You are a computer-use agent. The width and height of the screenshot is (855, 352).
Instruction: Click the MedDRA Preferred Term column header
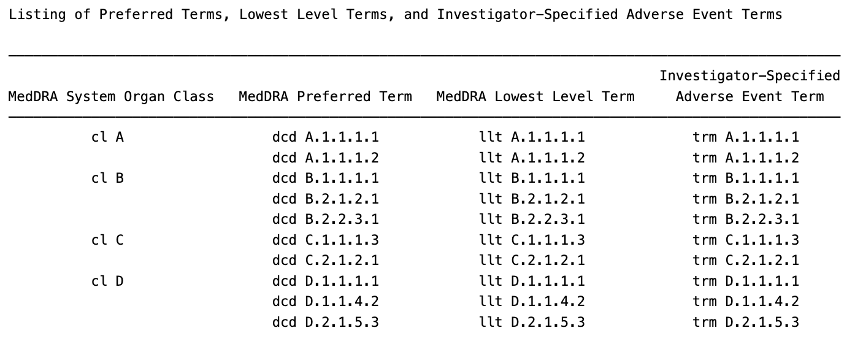tap(325, 96)
